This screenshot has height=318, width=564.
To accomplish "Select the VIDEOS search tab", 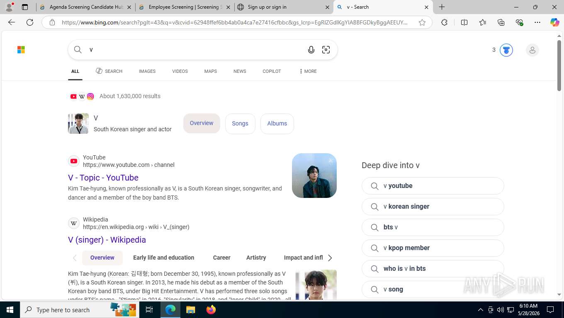I will click(x=180, y=71).
